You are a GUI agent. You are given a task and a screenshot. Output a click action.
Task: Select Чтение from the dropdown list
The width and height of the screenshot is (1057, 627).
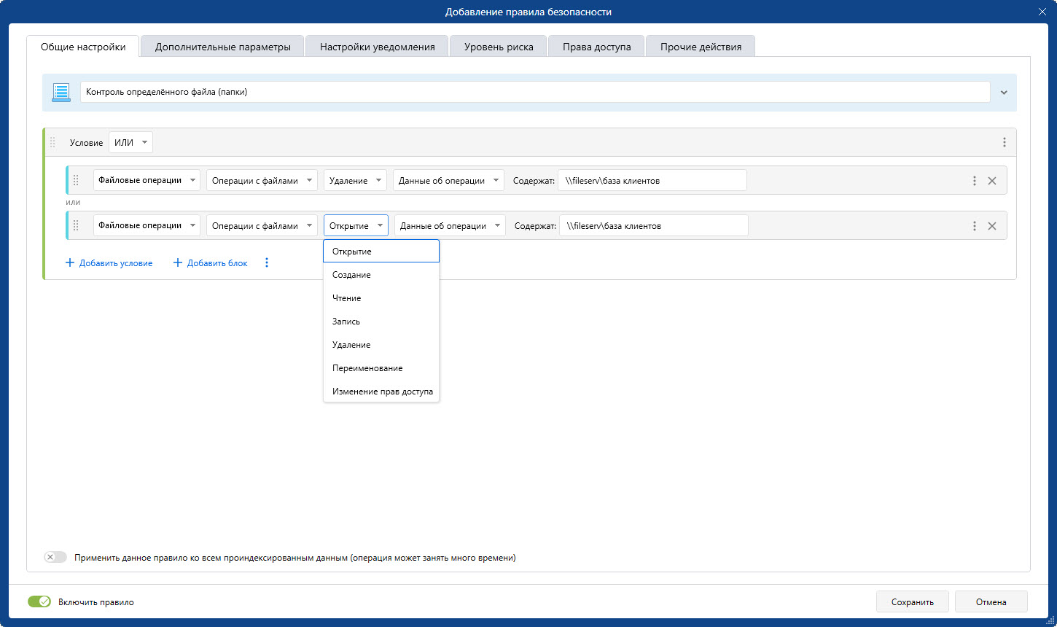coord(347,298)
